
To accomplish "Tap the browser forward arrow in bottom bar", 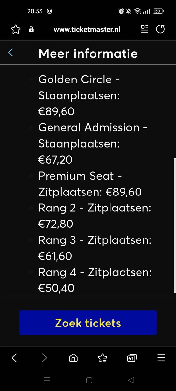I will pos(44,358).
